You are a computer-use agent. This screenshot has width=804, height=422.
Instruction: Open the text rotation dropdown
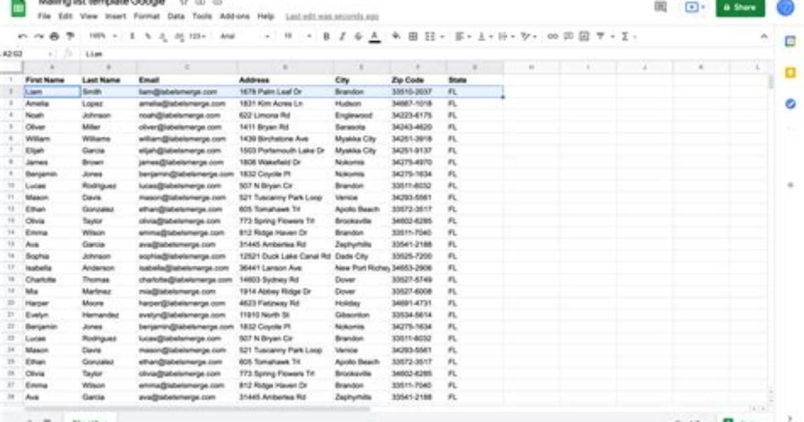pyautogui.click(x=528, y=36)
